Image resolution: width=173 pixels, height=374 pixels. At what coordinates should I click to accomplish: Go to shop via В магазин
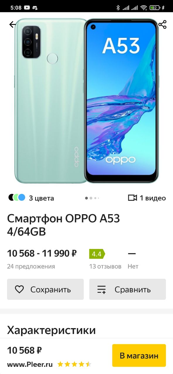(x=139, y=356)
